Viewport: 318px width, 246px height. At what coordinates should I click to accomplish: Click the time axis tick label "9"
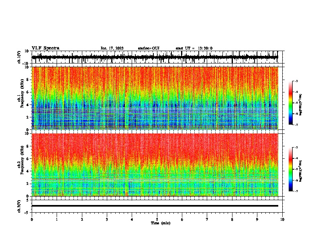tap(257, 219)
